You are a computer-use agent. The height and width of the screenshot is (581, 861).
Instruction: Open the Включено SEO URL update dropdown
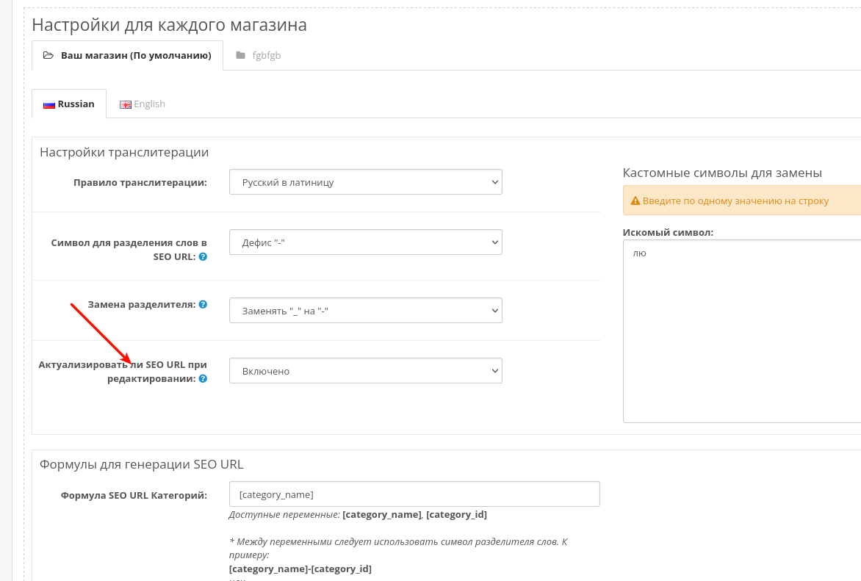pyautogui.click(x=366, y=371)
